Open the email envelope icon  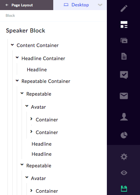coord(124,96)
